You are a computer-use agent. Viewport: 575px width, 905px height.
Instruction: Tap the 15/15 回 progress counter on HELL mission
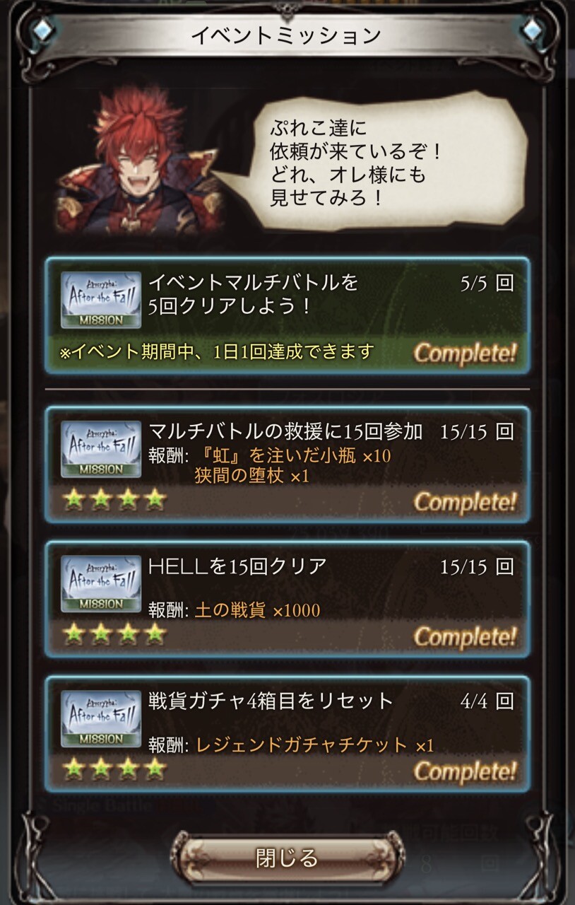click(477, 566)
